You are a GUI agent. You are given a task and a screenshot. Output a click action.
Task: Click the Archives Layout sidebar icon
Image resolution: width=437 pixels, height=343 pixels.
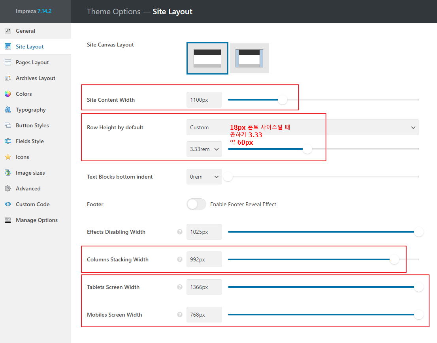tap(8, 78)
